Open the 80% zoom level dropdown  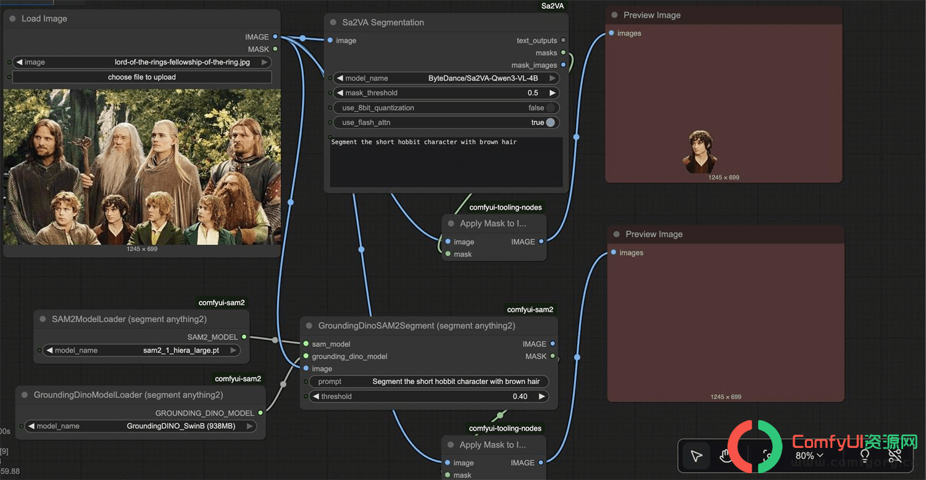tap(809, 456)
